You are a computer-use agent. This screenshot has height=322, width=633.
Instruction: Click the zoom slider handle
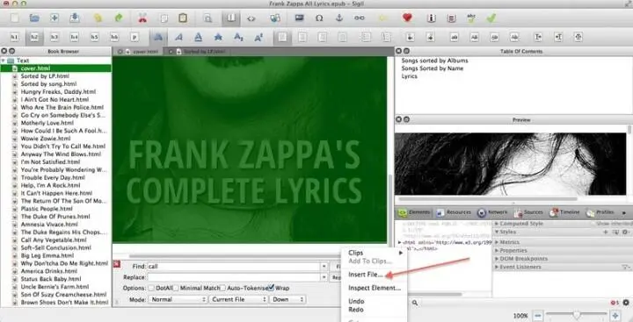pyautogui.click(x=577, y=315)
